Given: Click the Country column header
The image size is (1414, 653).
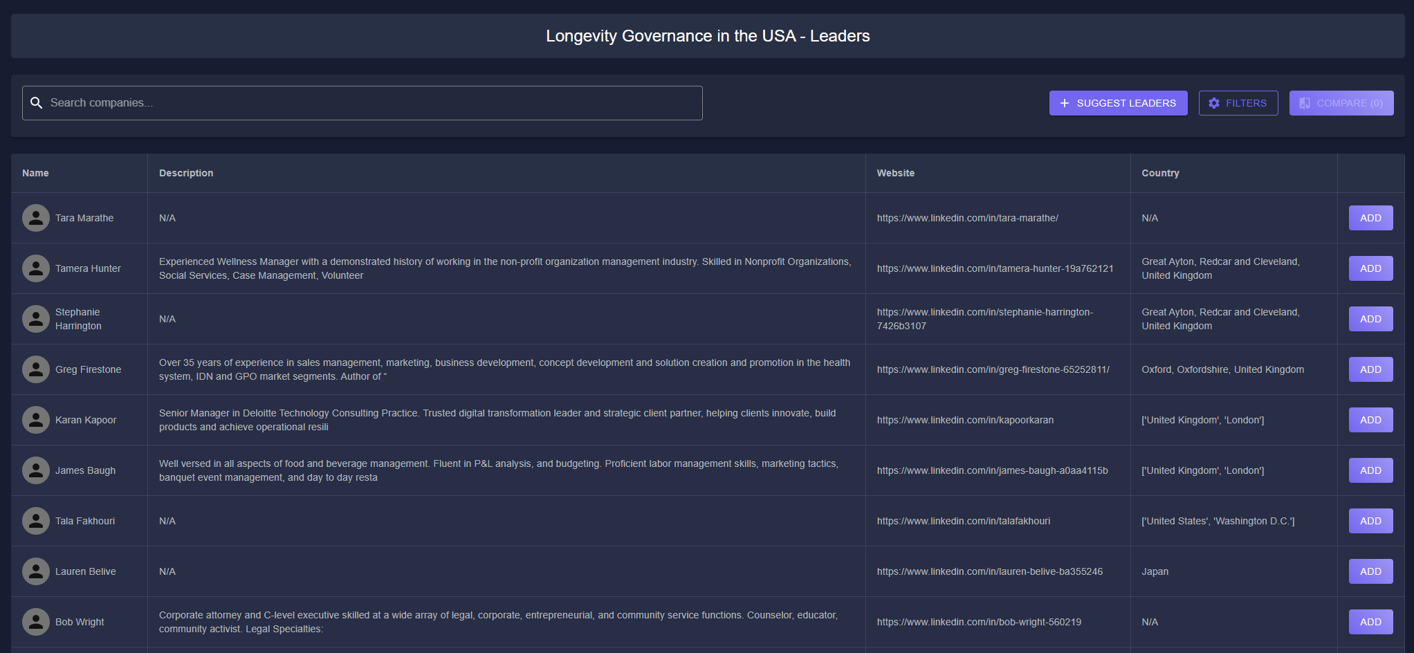Looking at the screenshot, I should click(1160, 173).
